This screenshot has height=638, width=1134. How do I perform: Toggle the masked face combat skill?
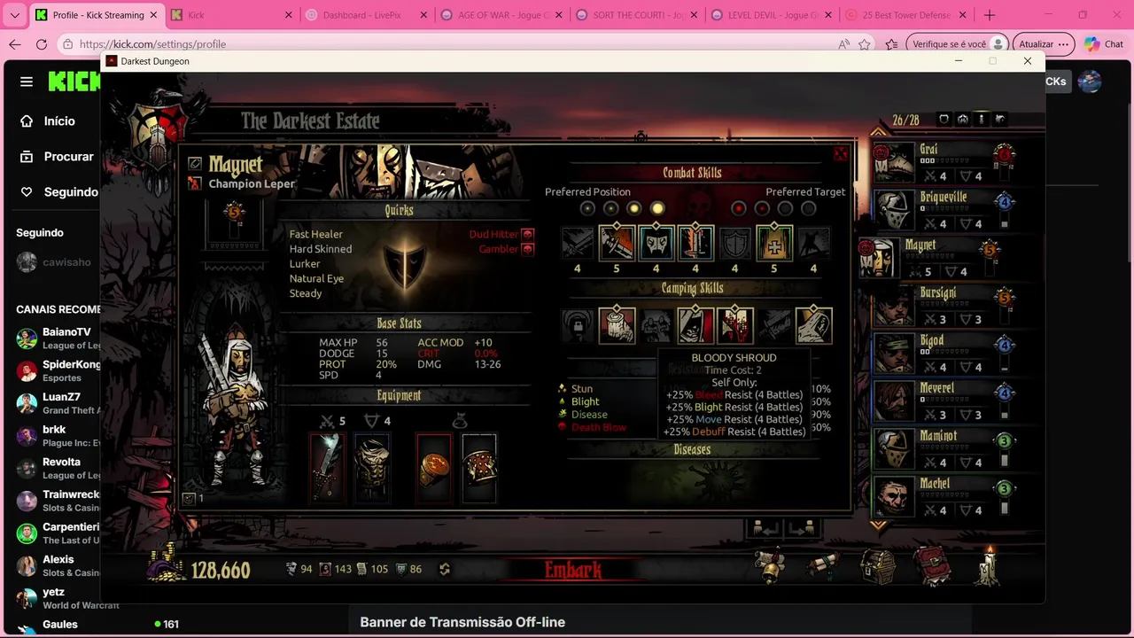pyautogui.click(x=656, y=244)
